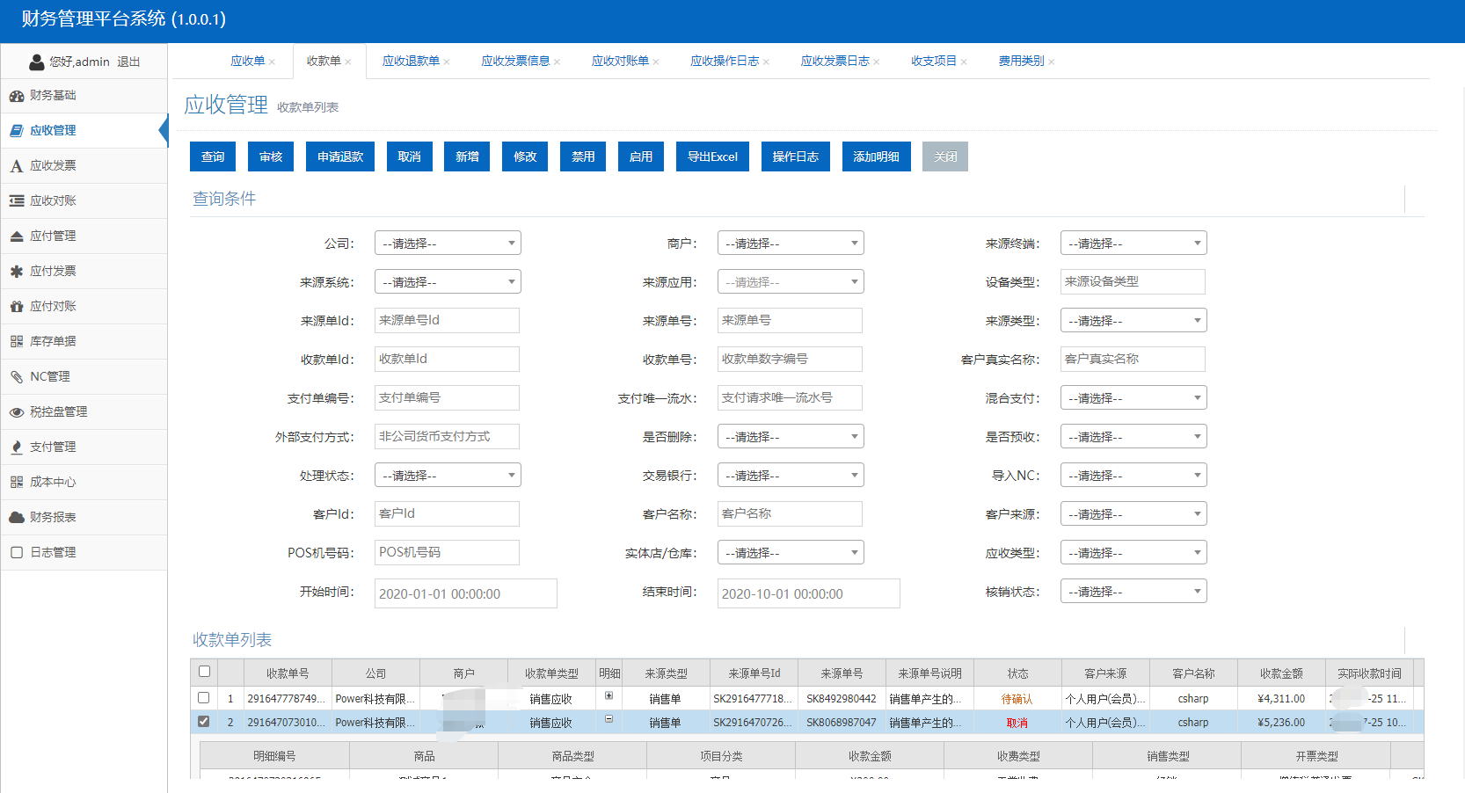Uncheck the checkbox for row 2
1465x793 pixels.
point(204,722)
